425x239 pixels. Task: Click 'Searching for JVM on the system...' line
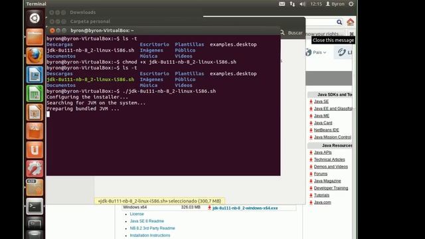(96, 103)
